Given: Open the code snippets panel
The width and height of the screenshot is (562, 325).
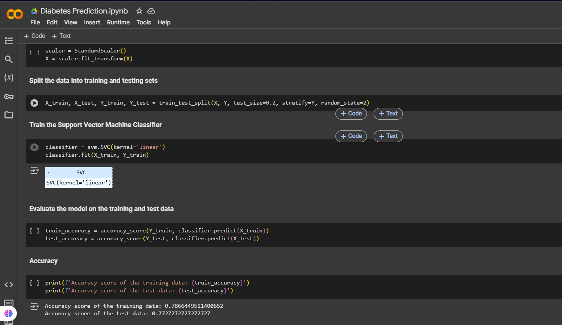Looking at the screenshot, I should (9, 285).
